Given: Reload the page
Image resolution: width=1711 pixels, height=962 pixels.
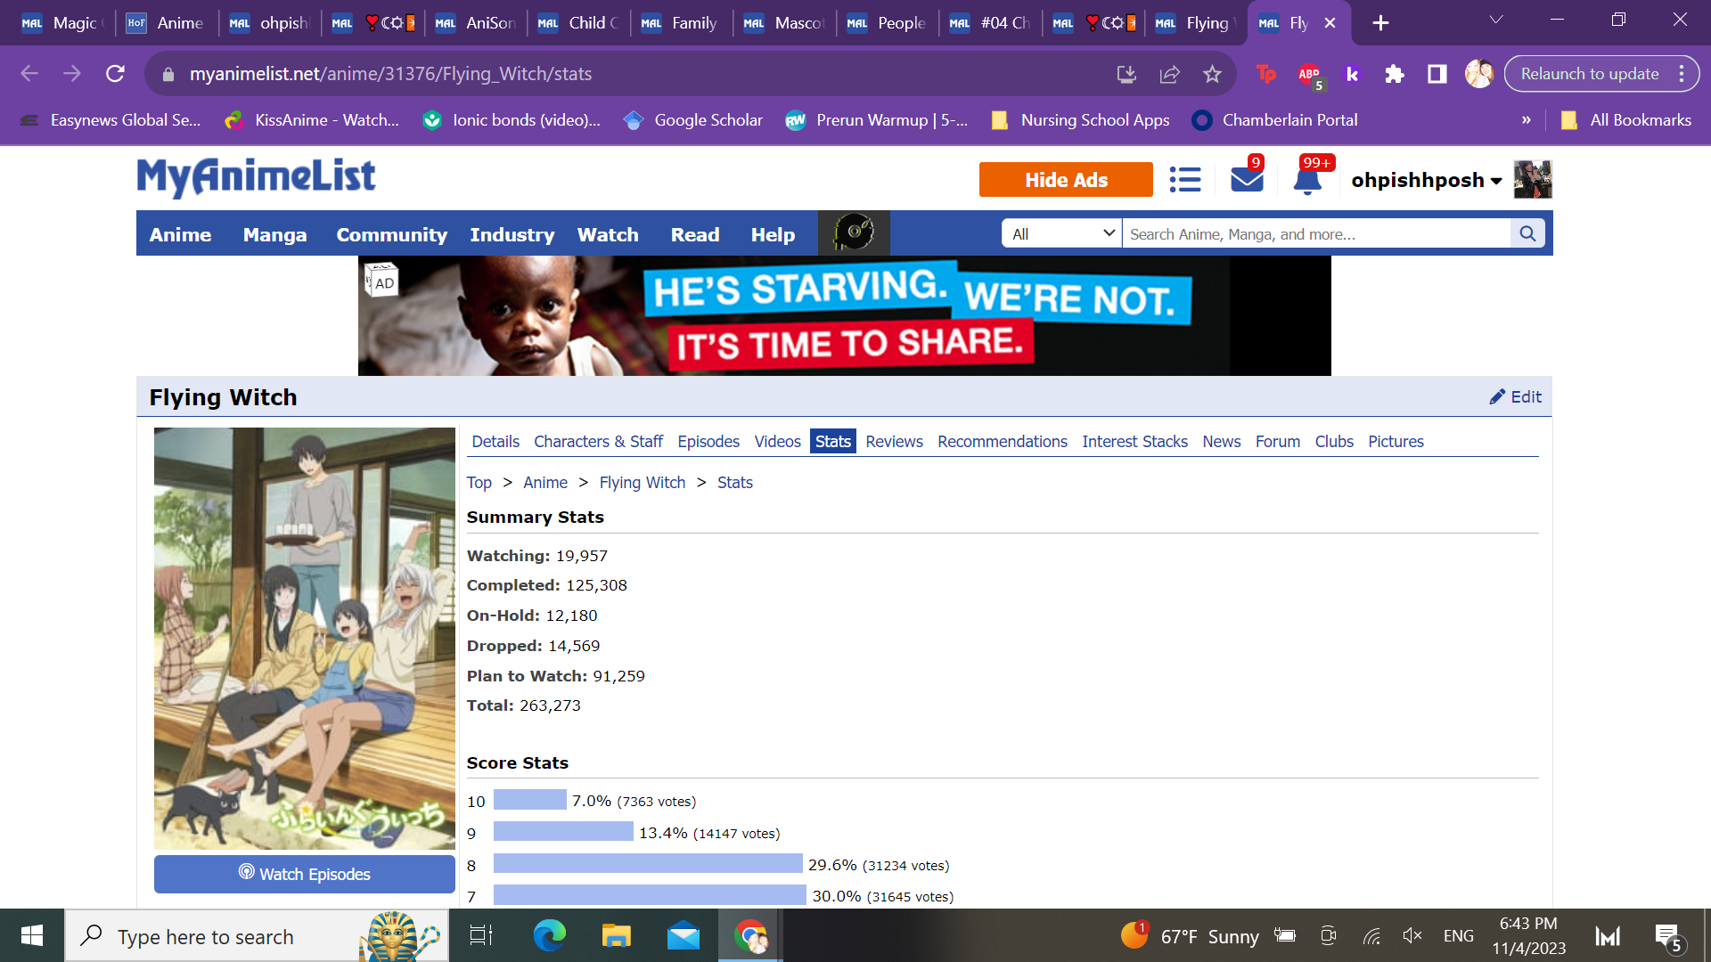Looking at the screenshot, I should tap(115, 74).
